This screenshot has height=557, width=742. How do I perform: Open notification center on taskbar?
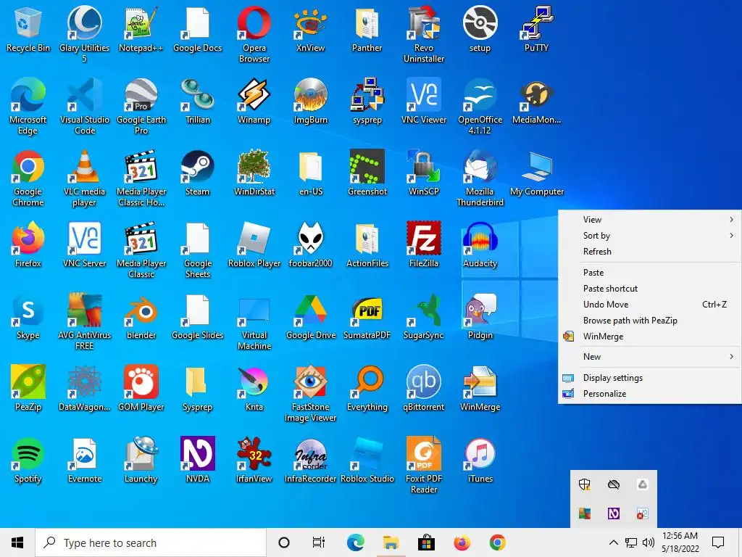pyautogui.click(x=718, y=542)
